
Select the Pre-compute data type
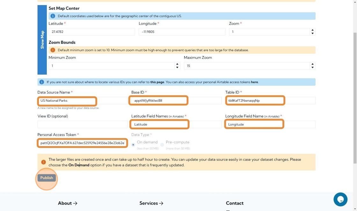(x=162, y=145)
